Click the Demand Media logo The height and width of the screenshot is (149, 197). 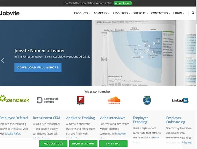pos(47,100)
